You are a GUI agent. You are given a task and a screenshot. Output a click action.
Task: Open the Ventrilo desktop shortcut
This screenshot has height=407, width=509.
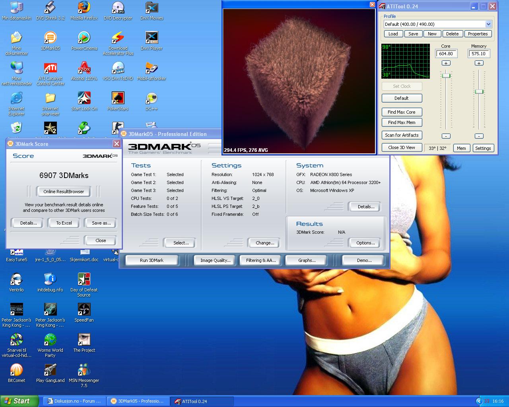click(x=16, y=283)
